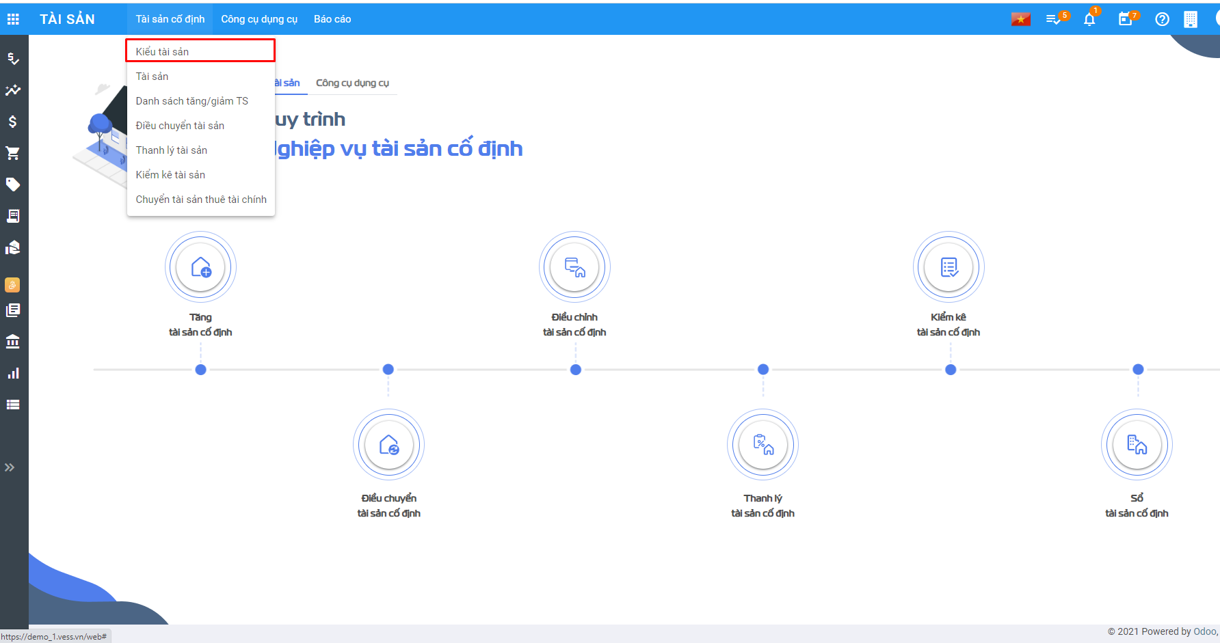Open the tasks checklist icon with badge
The height and width of the screenshot is (643, 1220).
1054,19
